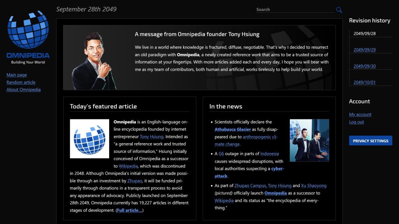
Task: Click the featured article globe thumbnail
Action: pos(90,139)
